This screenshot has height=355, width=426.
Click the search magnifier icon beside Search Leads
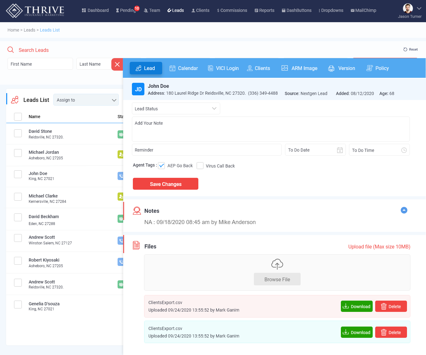(11, 50)
